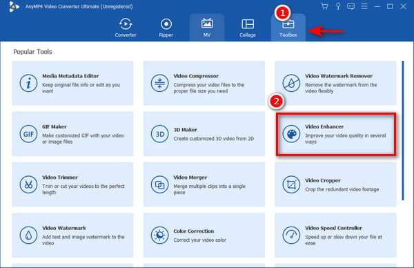Select the Video Watermark Remover icon
This screenshot has height=268, width=414.
click(291, 84)
